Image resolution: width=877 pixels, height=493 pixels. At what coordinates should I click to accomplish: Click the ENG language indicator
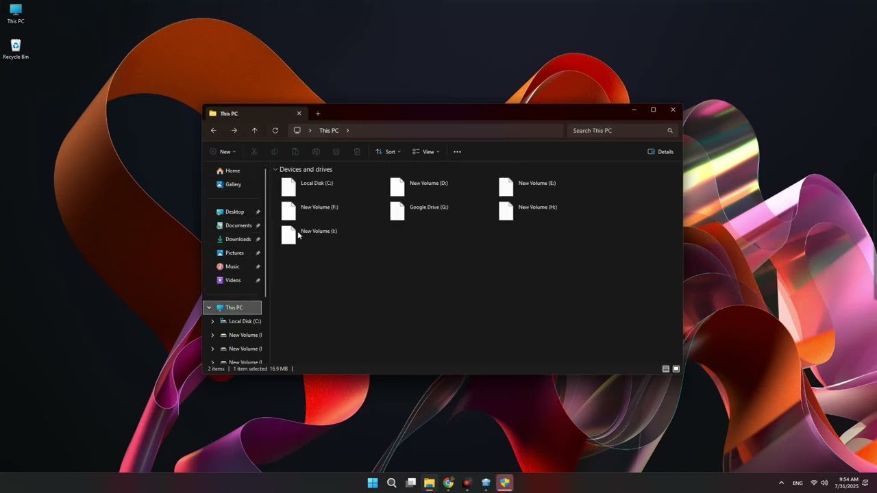[x=798, y=483]
